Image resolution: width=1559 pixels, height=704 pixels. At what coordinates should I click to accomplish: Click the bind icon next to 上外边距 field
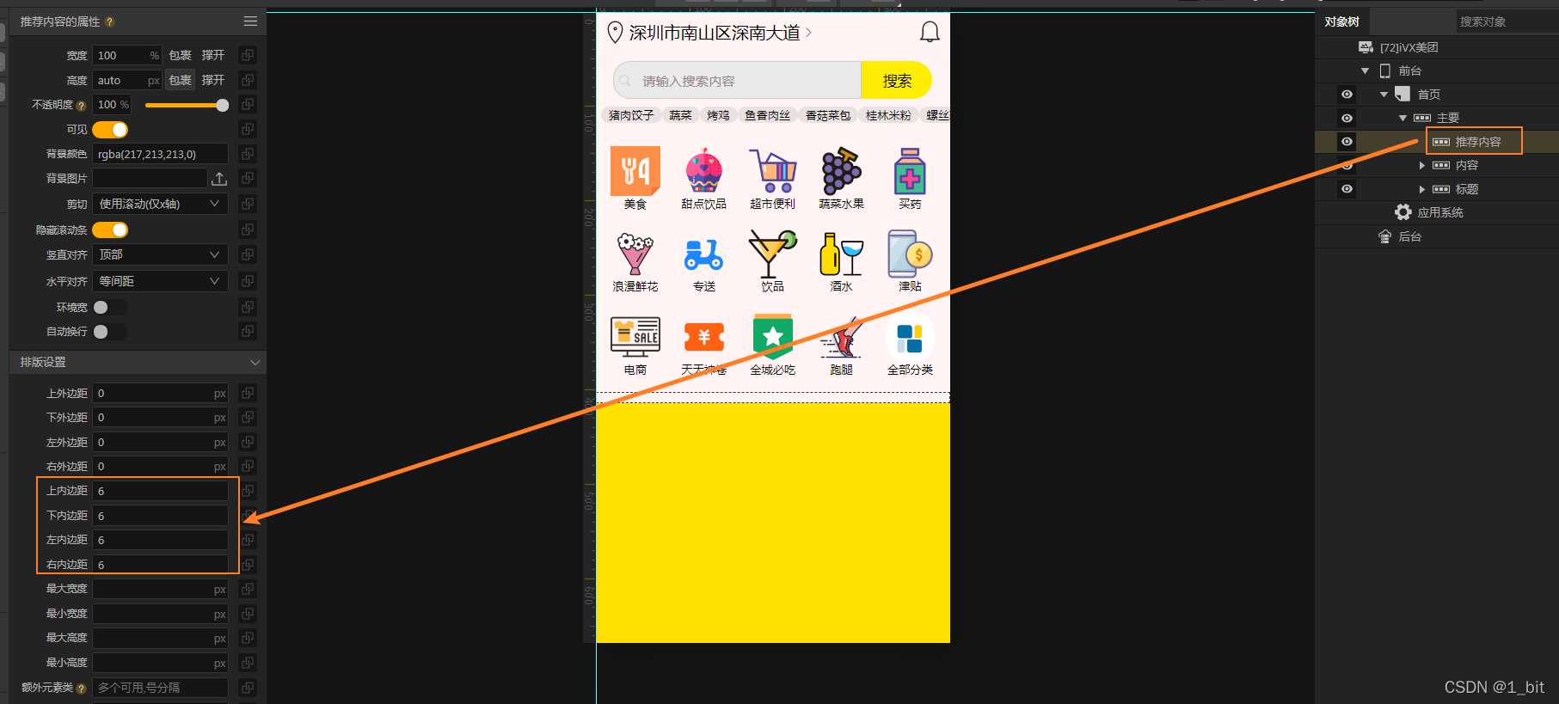tap(248, 393)
